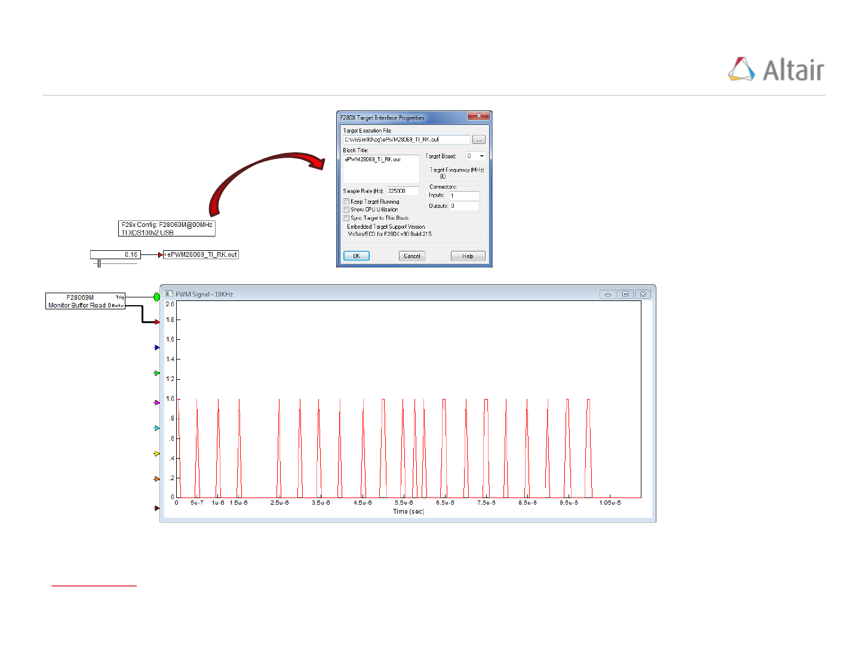Click the blue plot input connector

click(x=156, y=348)
